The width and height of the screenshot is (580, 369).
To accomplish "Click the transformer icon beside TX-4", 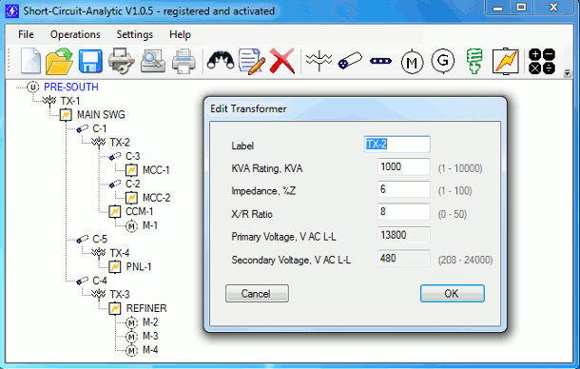I will coord(98,253).
